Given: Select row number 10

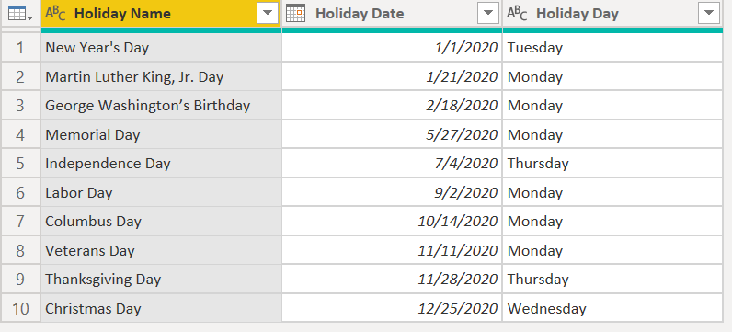Looking at the screenshot, I should click(20, 309).
